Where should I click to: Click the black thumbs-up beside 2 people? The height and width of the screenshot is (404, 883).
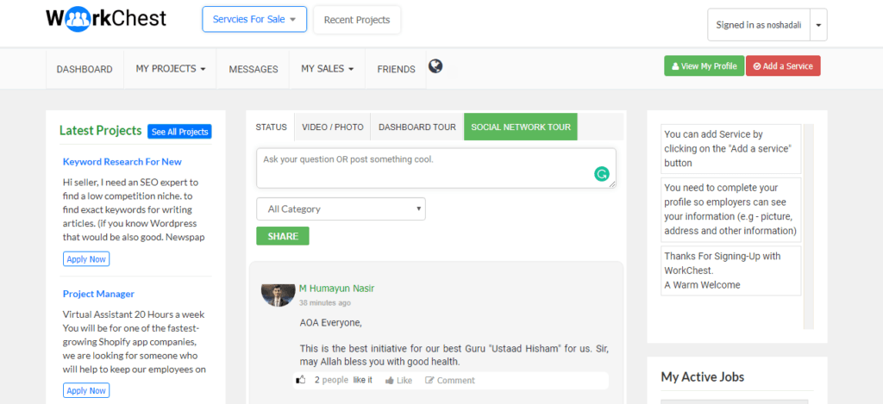pyautogui.click(x=301, y=381)
